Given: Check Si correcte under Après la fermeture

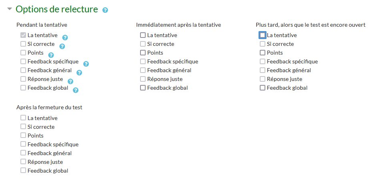Looking at the screenshot, I should click(23, 127).
